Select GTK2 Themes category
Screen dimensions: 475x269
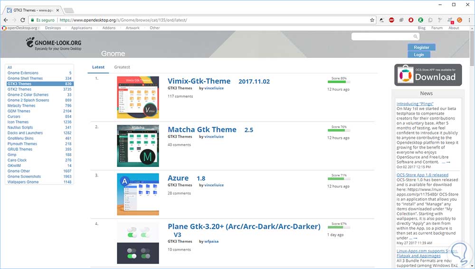point(19,89)
